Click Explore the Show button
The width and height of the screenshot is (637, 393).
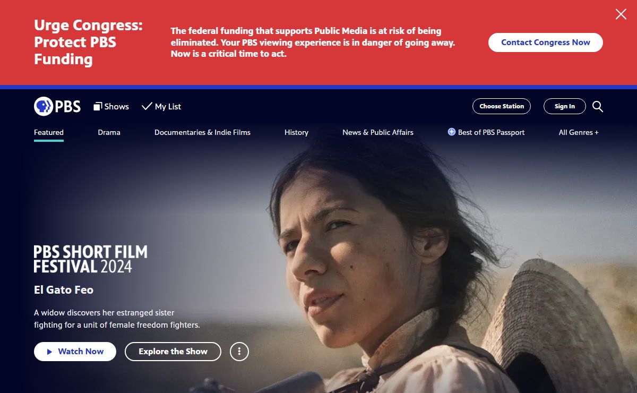click(173, 352)
